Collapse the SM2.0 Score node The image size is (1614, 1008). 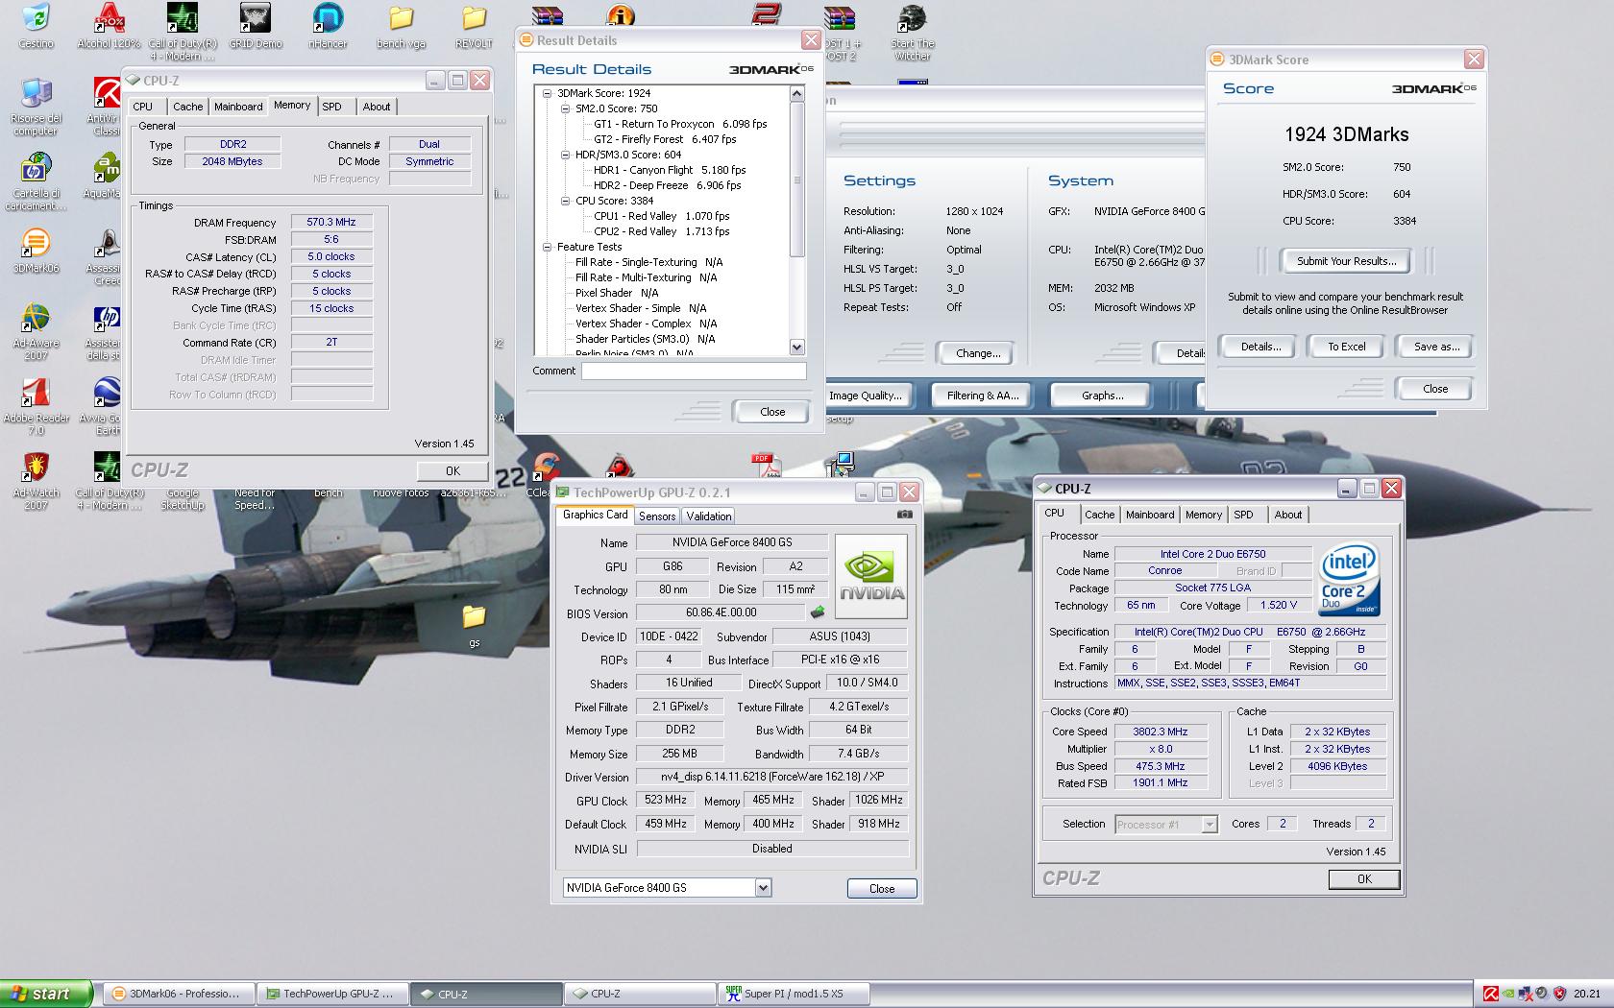click(565, 108)
